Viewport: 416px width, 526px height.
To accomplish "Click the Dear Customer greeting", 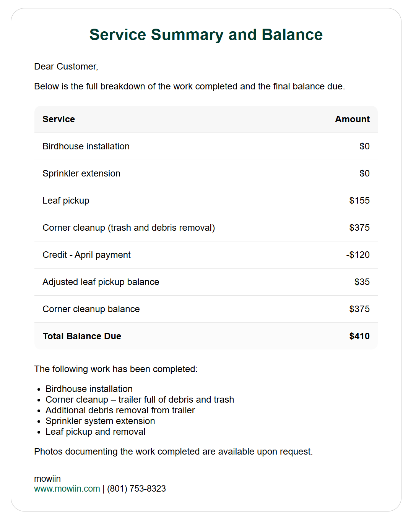I will pyautogui.click(x=66, y=66).
